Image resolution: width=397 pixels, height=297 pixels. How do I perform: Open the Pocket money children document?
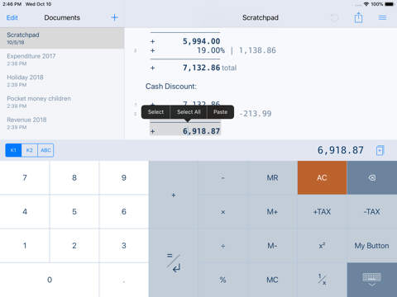click(62, 101)
